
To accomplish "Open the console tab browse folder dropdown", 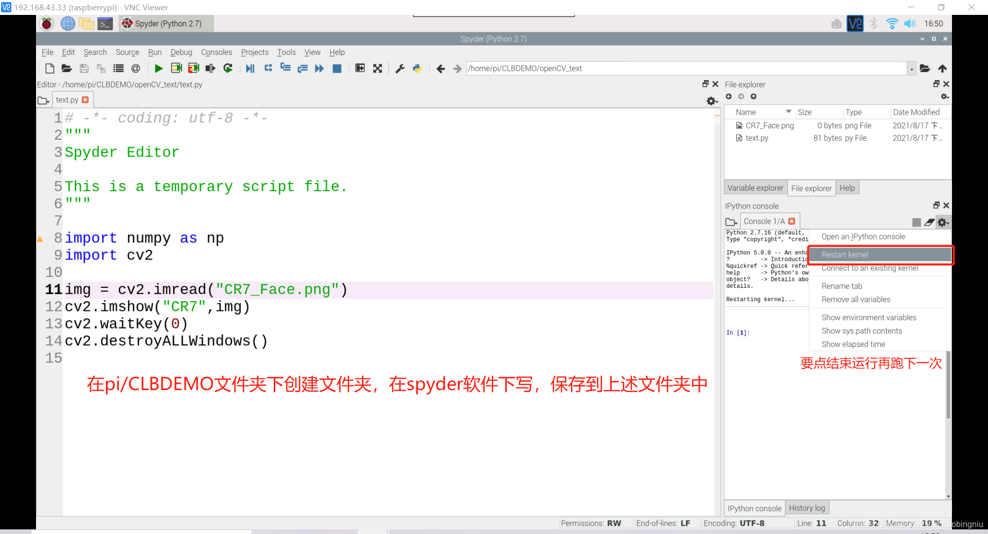I will pos(731,222).
